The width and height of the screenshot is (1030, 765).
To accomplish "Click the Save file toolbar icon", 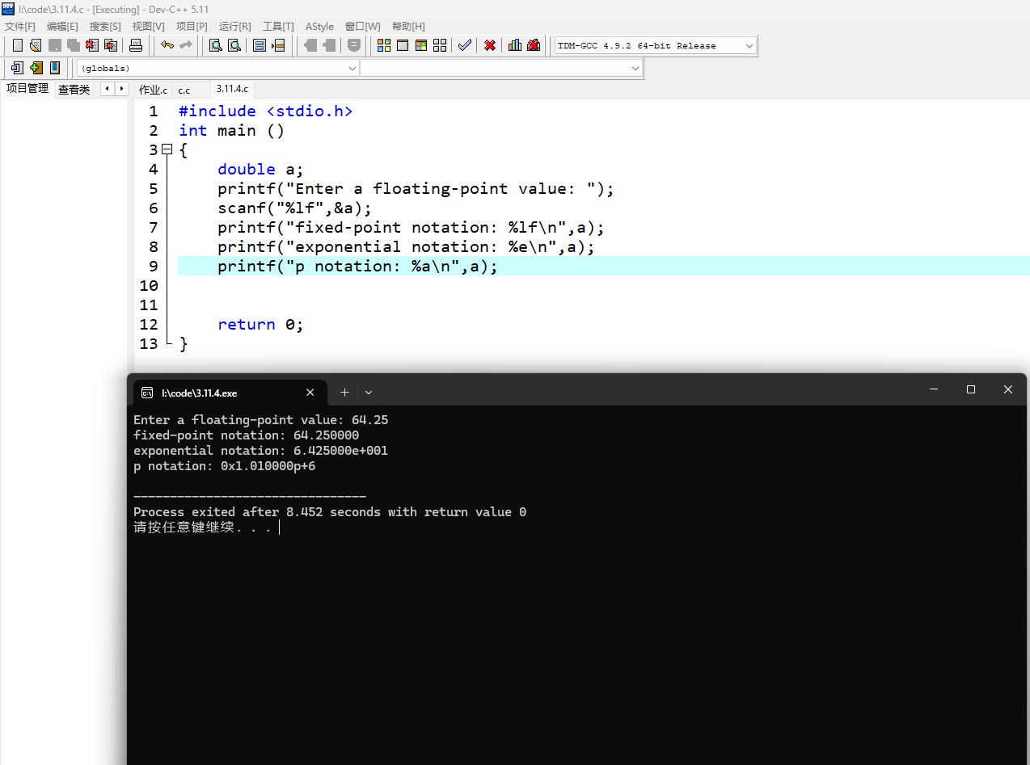I will (55, 45).
